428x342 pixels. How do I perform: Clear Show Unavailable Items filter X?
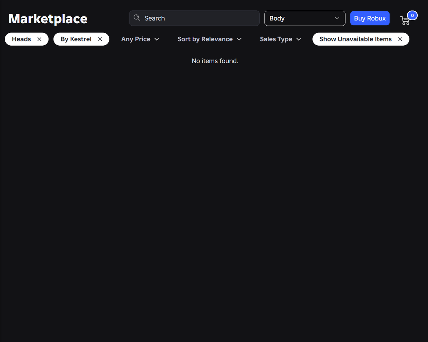[x=400, y=39]
